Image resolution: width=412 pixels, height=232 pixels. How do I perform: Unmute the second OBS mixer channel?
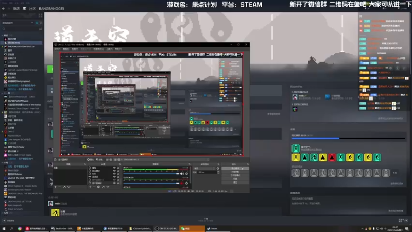click(182, 183)
